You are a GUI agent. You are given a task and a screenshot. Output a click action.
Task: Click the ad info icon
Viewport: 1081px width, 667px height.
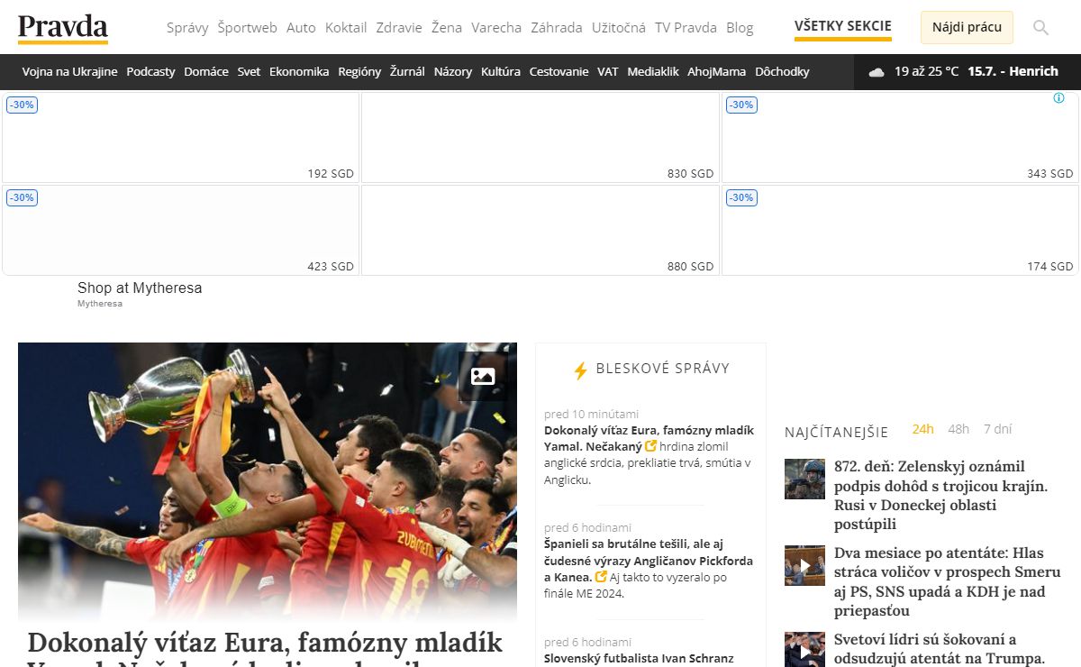click(1058, 98)
